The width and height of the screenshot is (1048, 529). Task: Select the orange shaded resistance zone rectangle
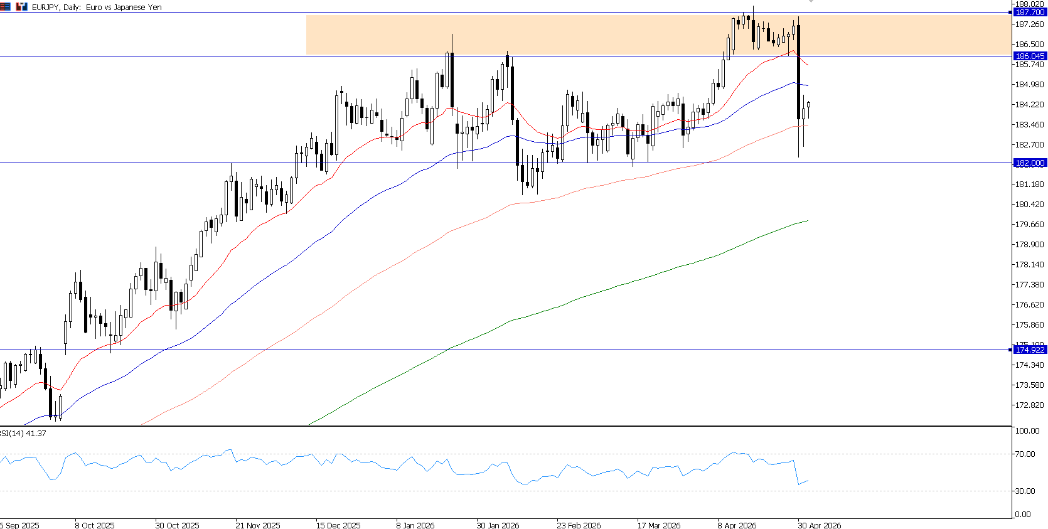(659, 35)
